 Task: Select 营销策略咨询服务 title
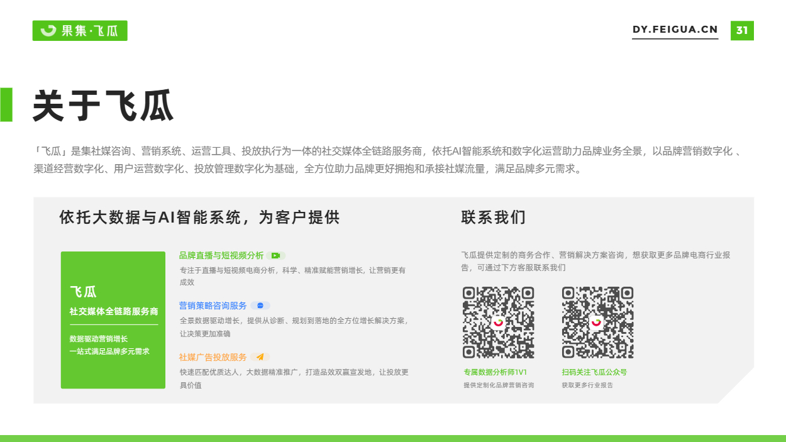tap(213, 306)
